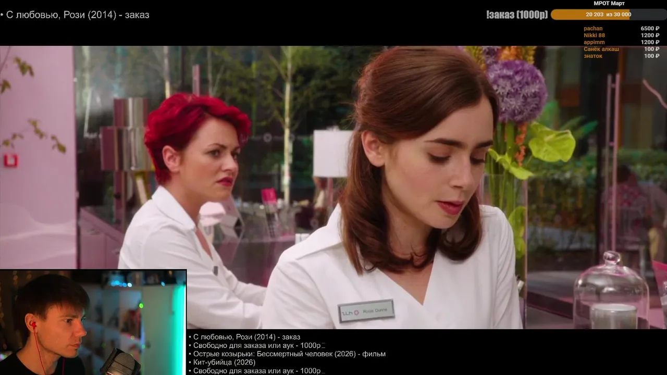Viewport: 667px width, 375px height.
Task: Select donor name 'знаток'
Action: (593, 56)
